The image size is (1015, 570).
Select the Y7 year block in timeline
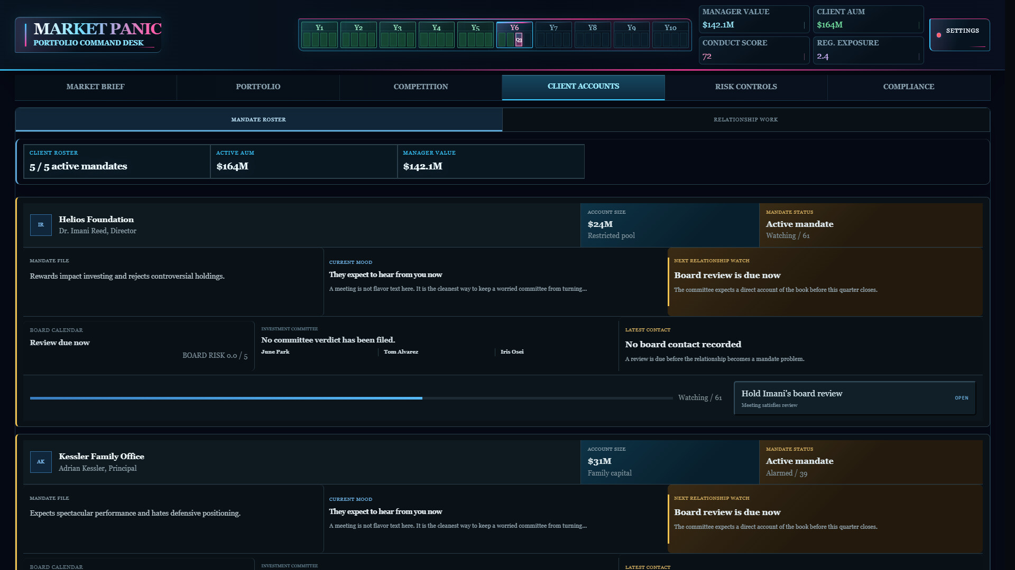553,35
